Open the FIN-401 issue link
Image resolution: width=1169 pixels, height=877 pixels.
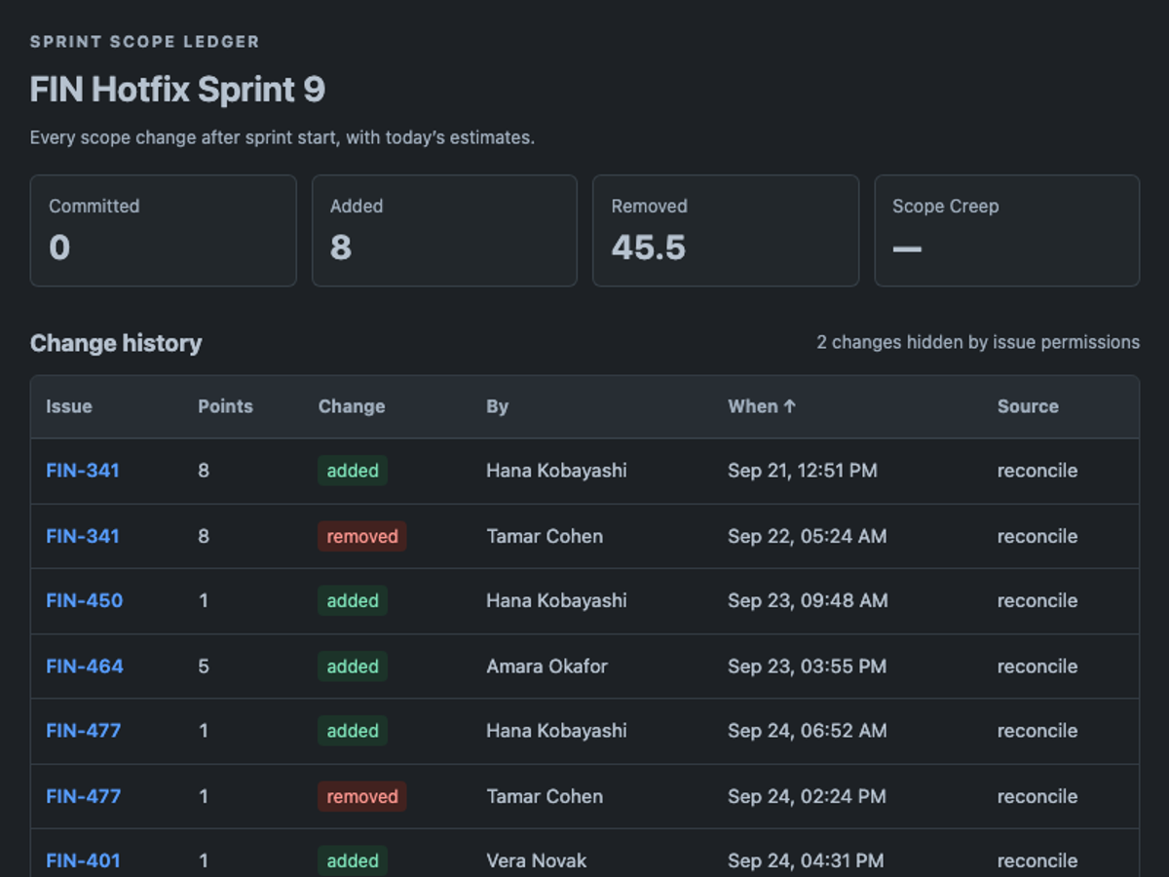click(x=83, y=860)
